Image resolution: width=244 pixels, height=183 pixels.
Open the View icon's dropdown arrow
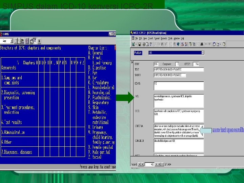click(136, 44)
